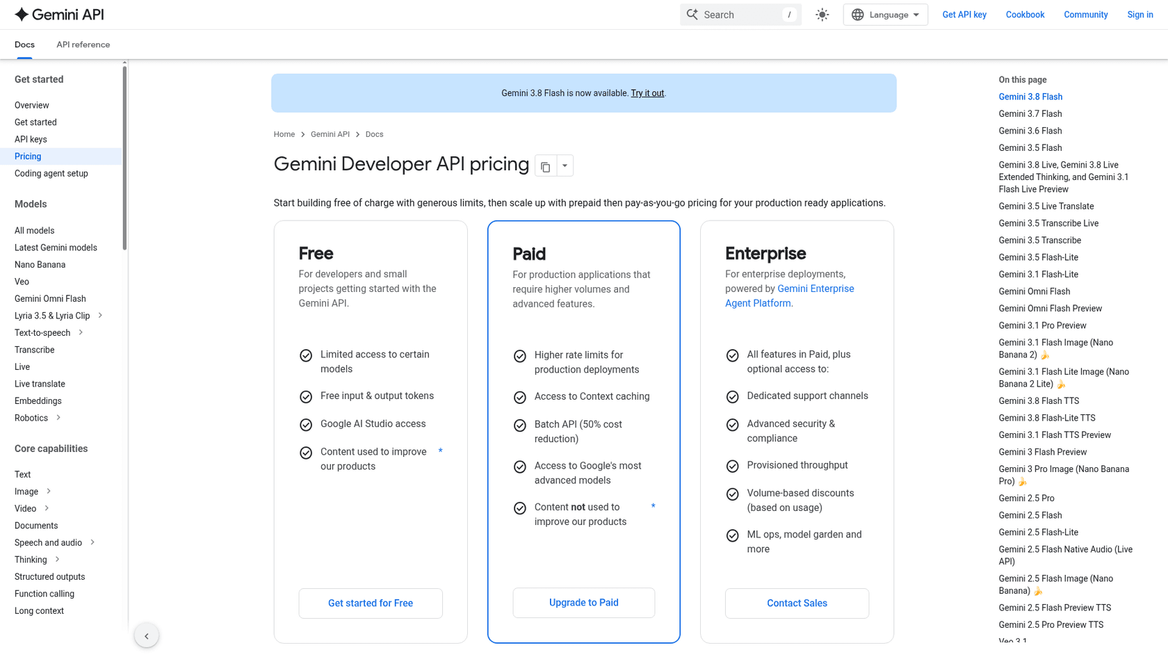Click the Get started for Free button
1168x657 pixels.
pyautogui.click(x=371, y=603)
